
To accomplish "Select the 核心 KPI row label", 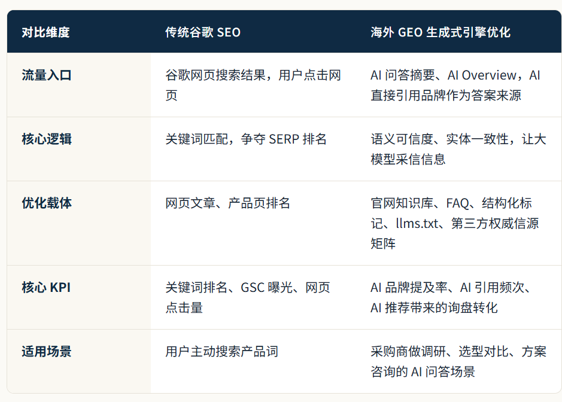I will coord(46,287).
